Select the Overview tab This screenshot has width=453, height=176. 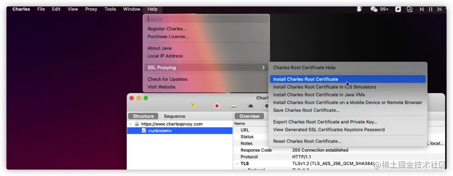pyautogui.click(x=249, y=116)
